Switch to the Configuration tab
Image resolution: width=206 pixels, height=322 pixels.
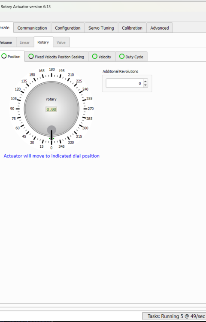point(68,28)
